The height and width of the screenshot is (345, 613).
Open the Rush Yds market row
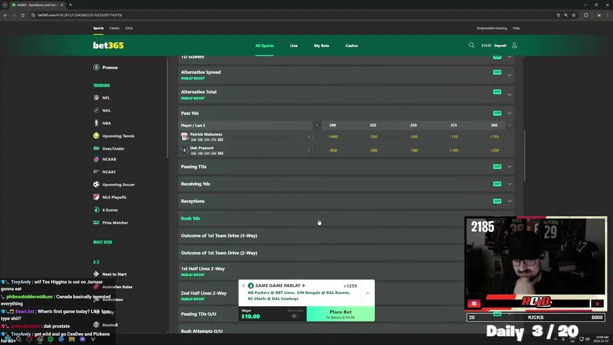coord(346,218)
